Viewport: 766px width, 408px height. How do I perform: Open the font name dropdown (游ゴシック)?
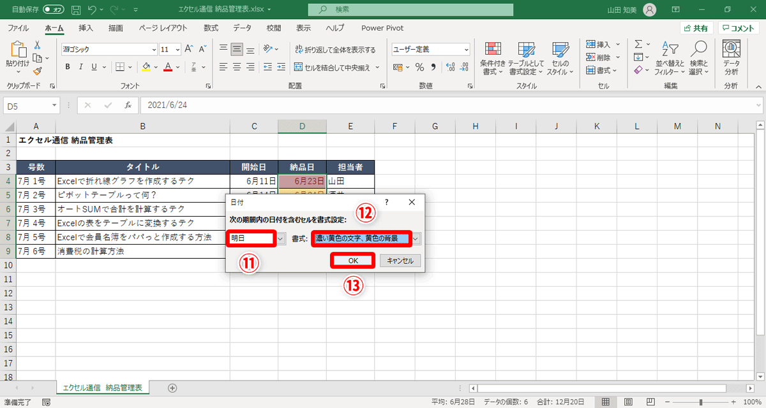(x=154, y=49)
